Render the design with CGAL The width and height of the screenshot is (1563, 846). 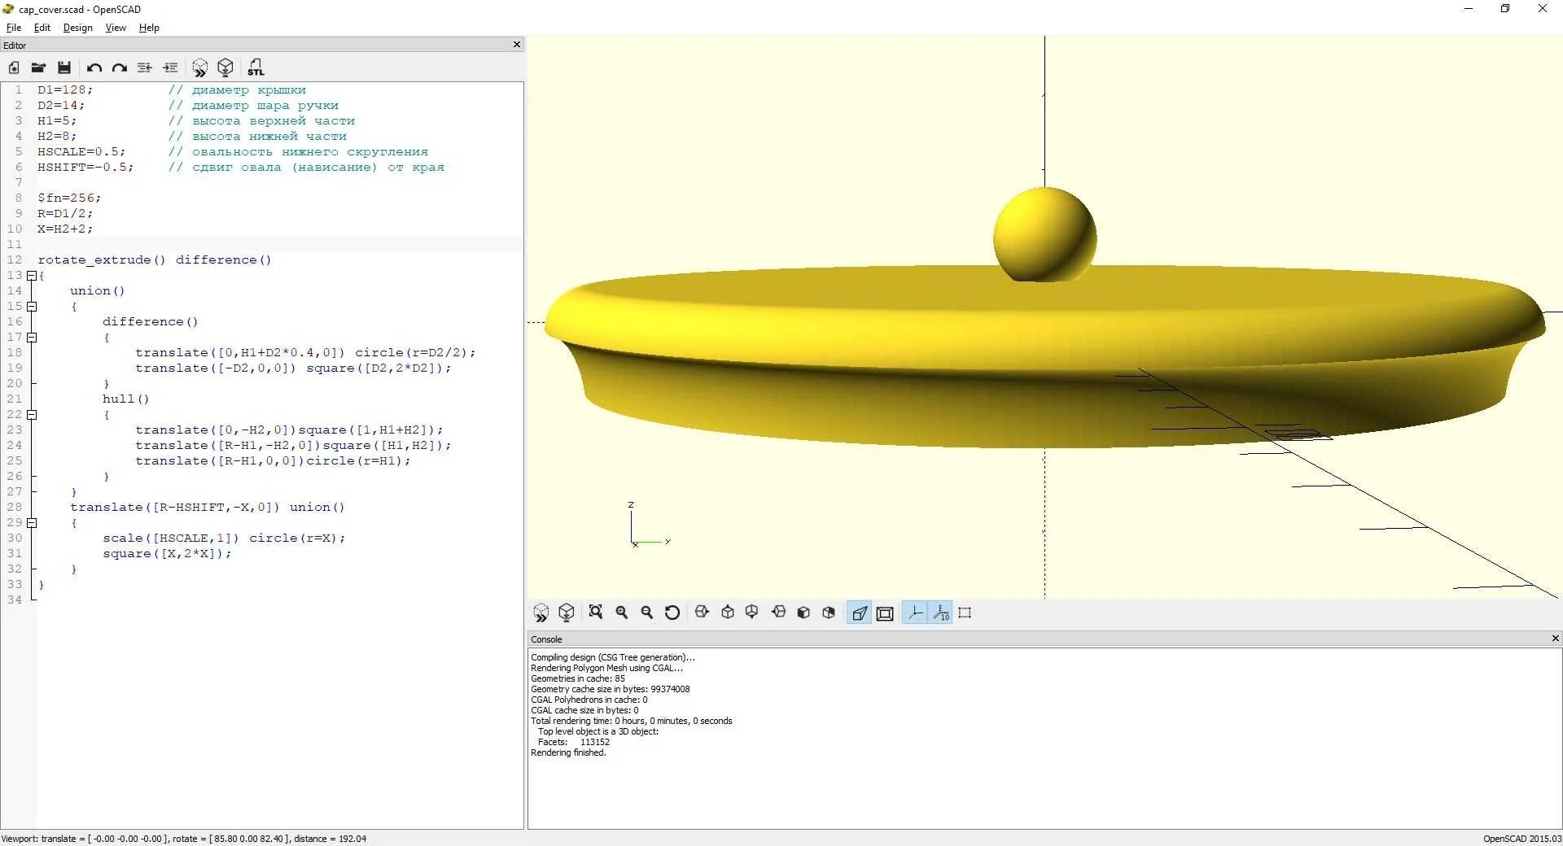[x=225, y=68]
